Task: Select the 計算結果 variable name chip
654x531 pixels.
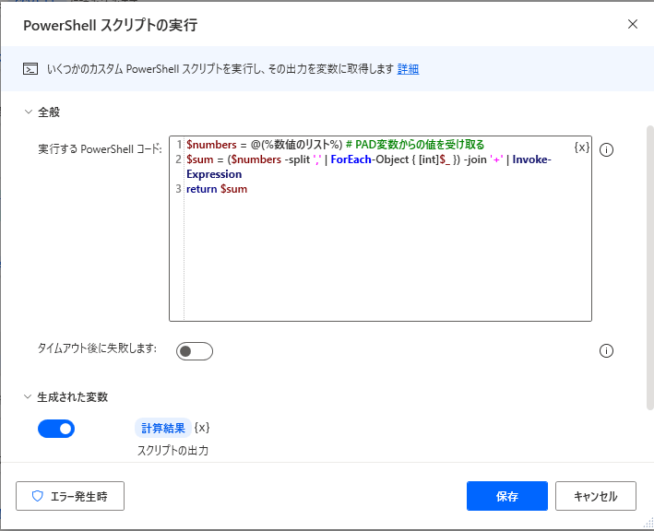Action: click(x=163, y=428)
